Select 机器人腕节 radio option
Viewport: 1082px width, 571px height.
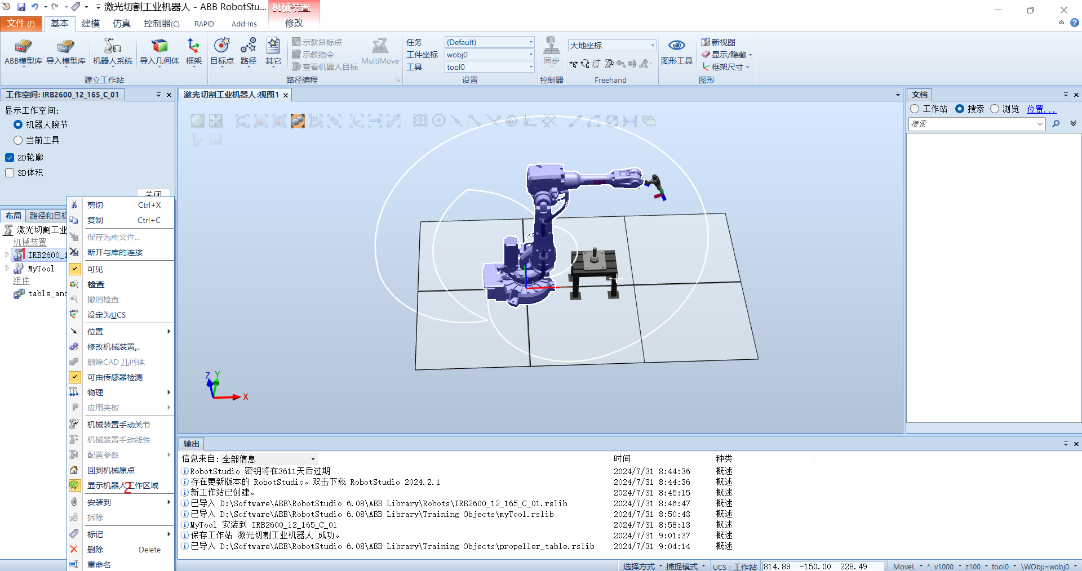[18, 124]
